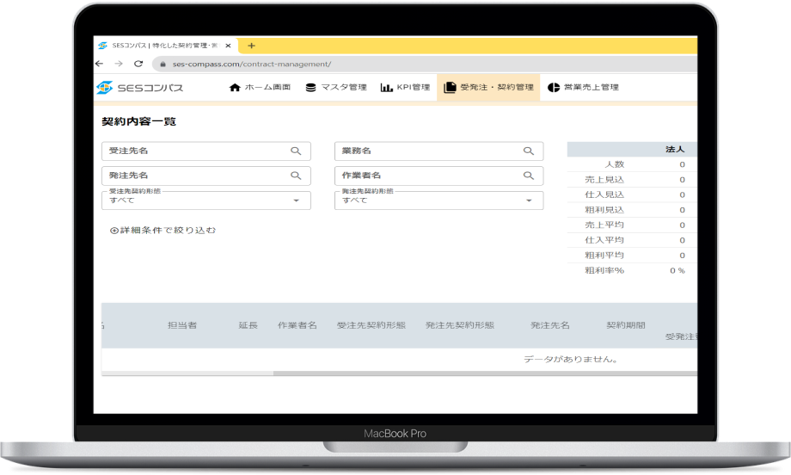791x475 pixels.
Task: Click the plus-circle icon of 詳細条件で絞り込む
Action: click(x=114, y=231)
